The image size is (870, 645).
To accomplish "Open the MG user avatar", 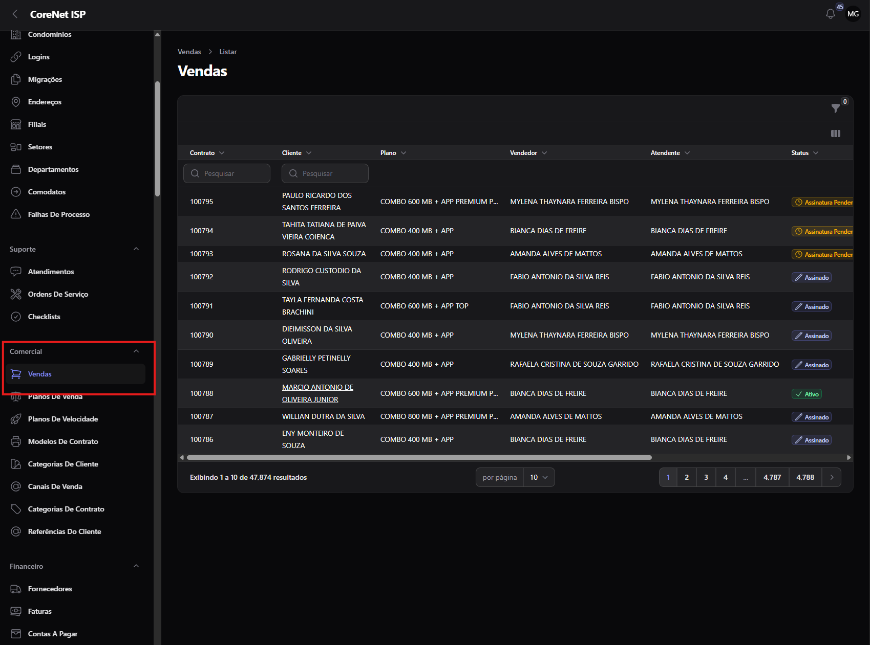I will coord(853,14).
